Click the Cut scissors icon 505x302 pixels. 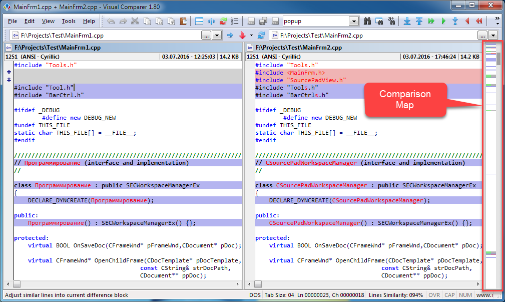135,21
